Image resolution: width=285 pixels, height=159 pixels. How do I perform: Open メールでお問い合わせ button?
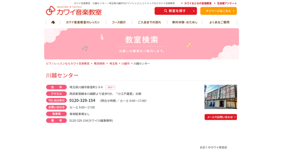click(221, 117)
